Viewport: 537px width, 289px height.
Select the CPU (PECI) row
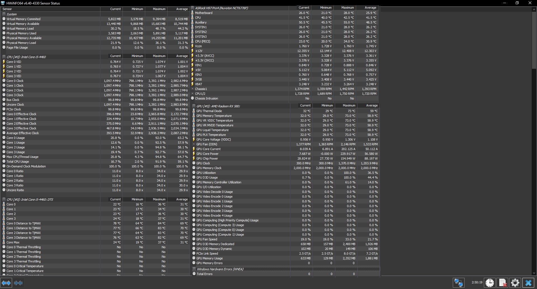pyautogui.click(x=284, y=41)
